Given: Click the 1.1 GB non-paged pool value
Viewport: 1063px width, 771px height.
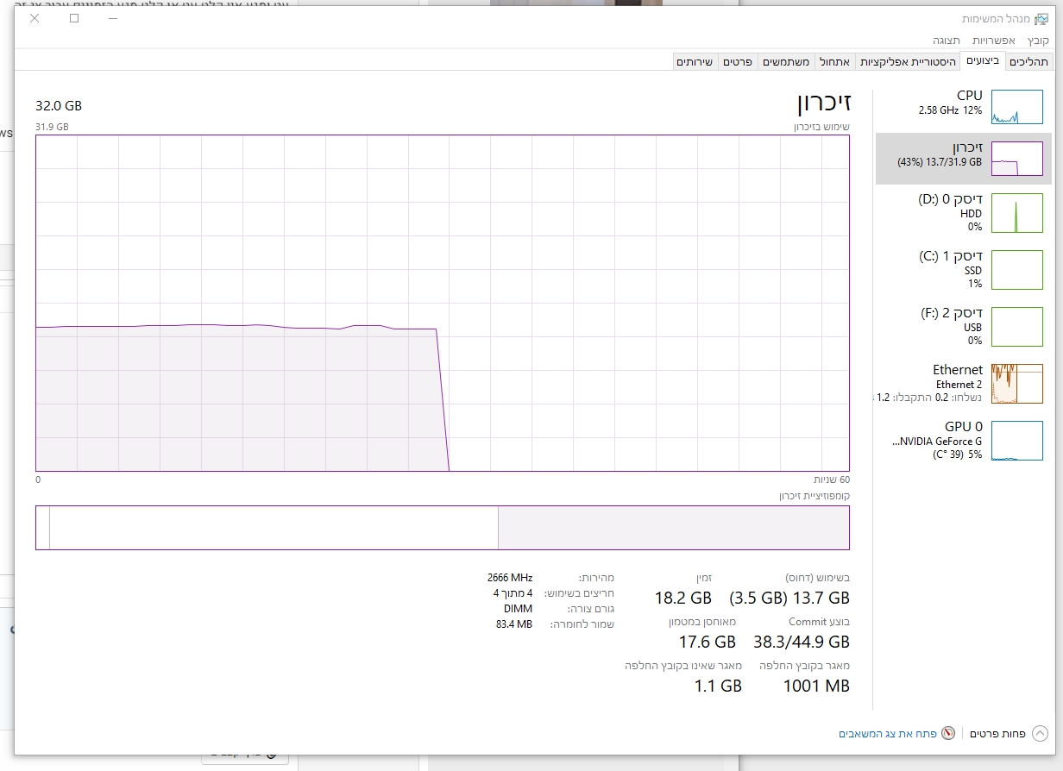Looking at the screenshot, I should [x=719, y=686].
